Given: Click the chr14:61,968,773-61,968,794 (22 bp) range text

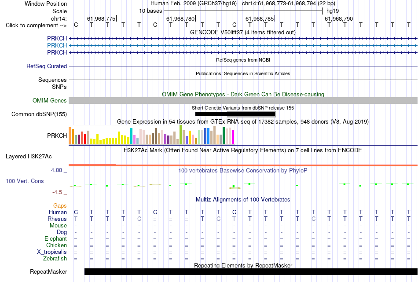Looking at the screenshot, I should [289, 4].
